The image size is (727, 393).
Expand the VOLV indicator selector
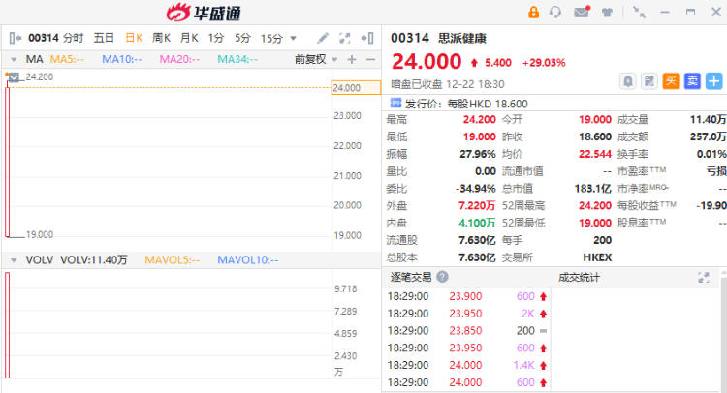click(x=13, y=260)
